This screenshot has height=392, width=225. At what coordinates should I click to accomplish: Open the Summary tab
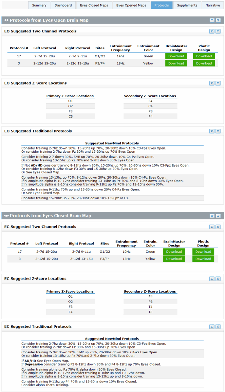(39, 5)
